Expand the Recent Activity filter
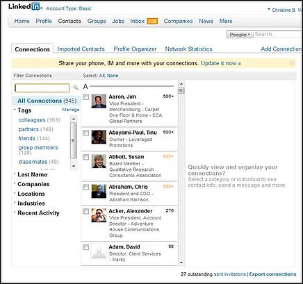Screen dimensions: 303x284 [x=15, y=212]
